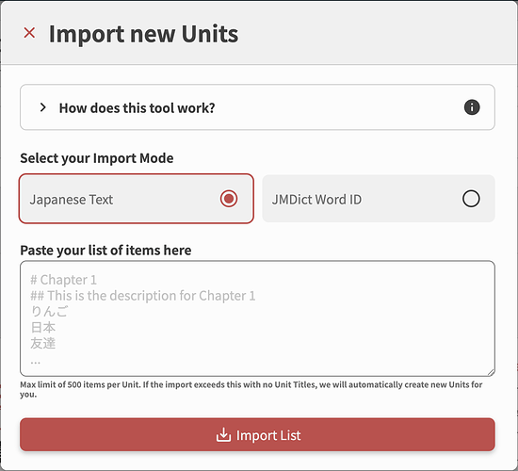Expand the chevron beside "How does this tool work?"
Image resolution: width=518 pixels, height=471 pixels.
42,107
